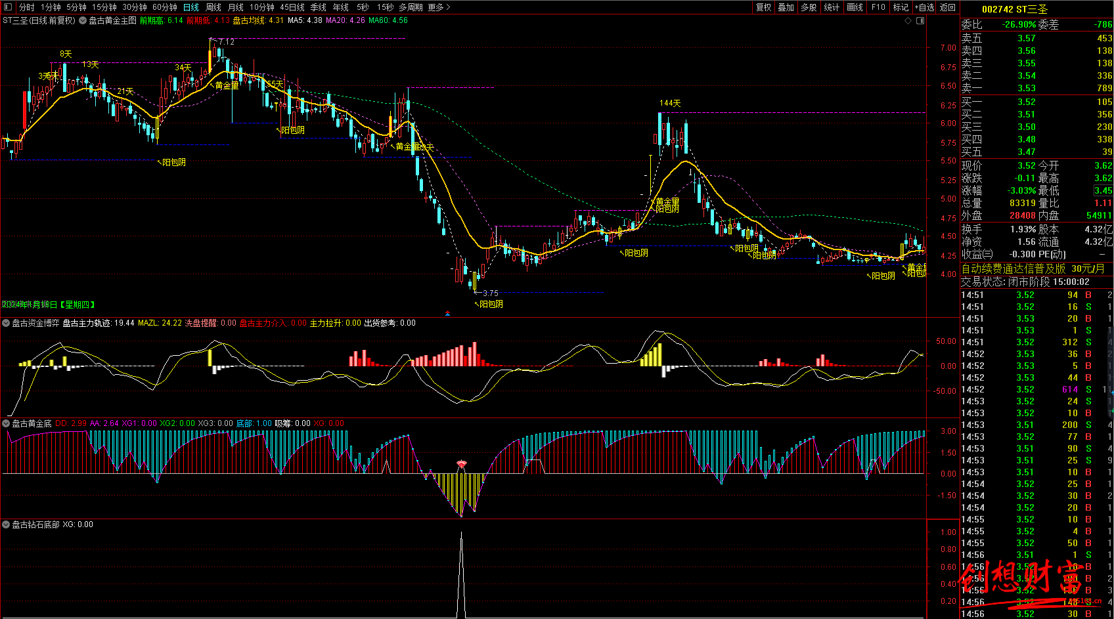The height and width of the screenshot is (619, 1114).
Task: Select the 60分钟 period
Action: point(165,7)
